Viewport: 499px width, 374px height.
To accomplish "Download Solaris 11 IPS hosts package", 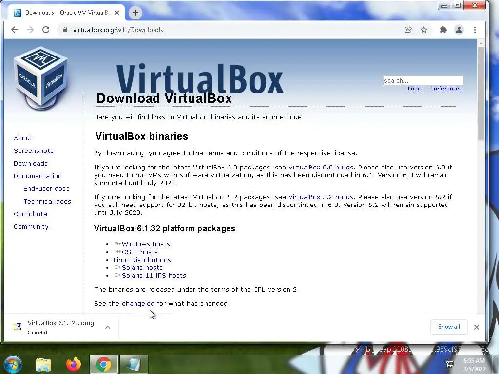I will 154,276.
